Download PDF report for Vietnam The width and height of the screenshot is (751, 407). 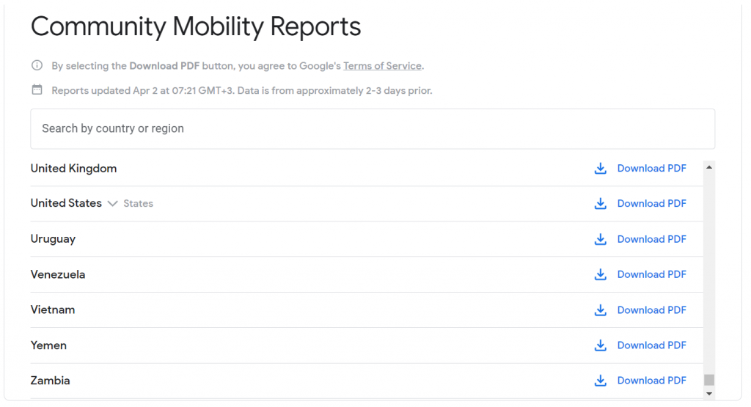coord(651,310)
